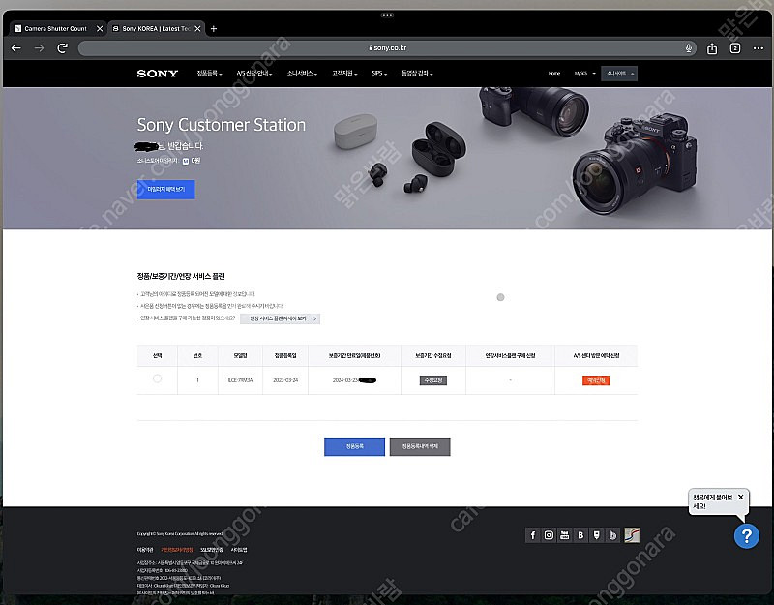Open Sony YouTube icon in footer
Viewport: 774px width, 605px height.
(x=565, y=535)
